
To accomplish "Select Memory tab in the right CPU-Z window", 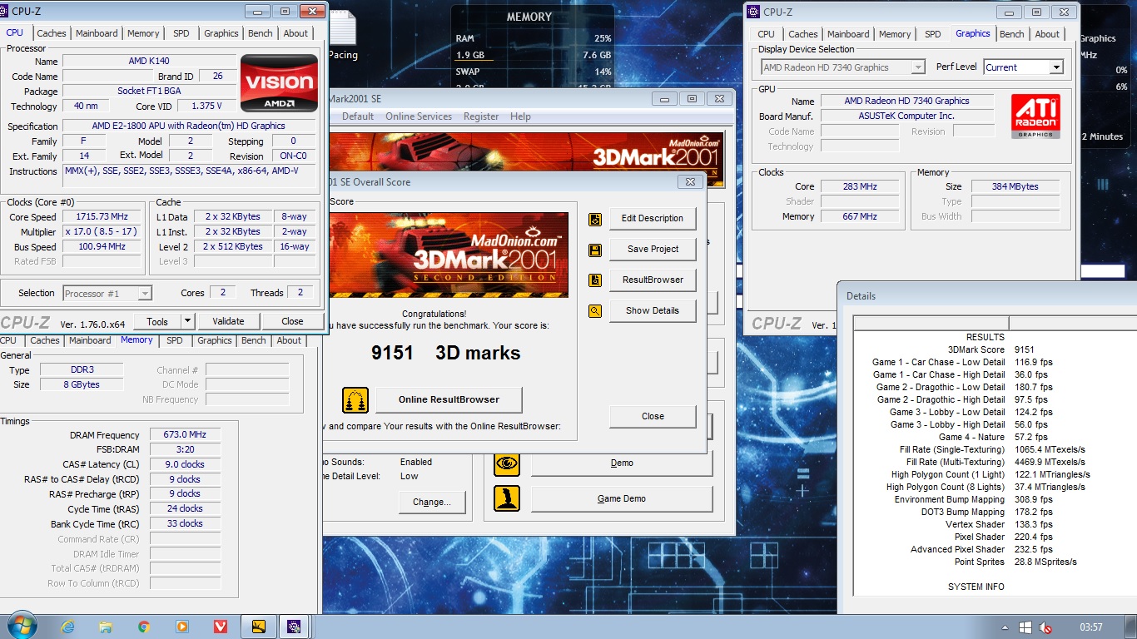I will (895, 34).
